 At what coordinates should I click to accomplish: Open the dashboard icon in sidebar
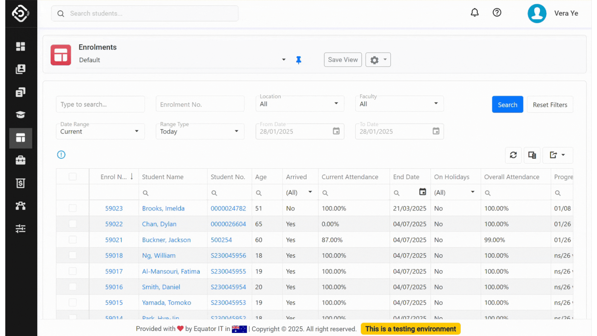[x=21, y=46]
